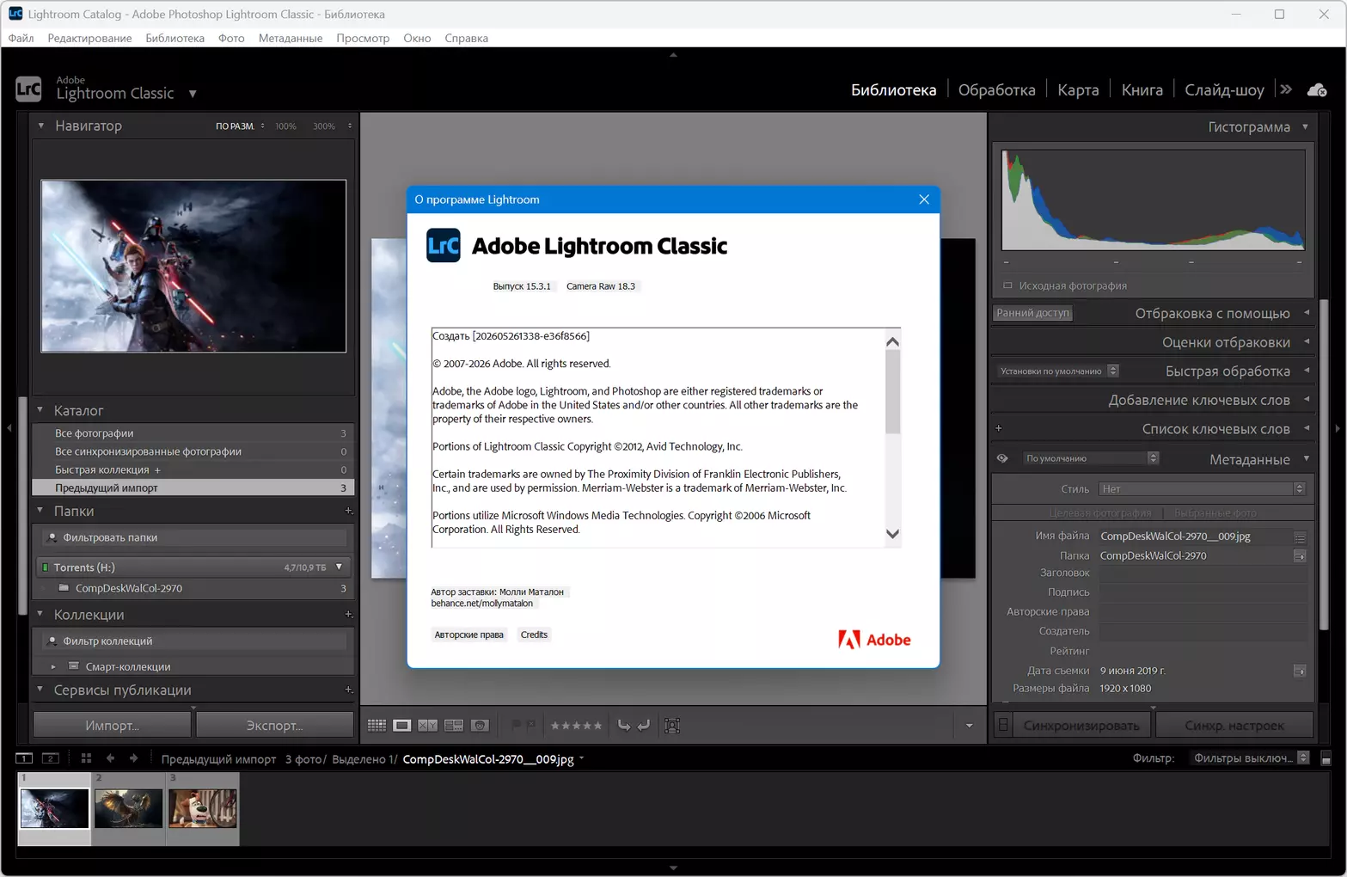The width and height of the screenshot is (1347, 877).
Task: Set navigator zoom to ПО РАЗМ. (fit)
Action: point(235,126)
